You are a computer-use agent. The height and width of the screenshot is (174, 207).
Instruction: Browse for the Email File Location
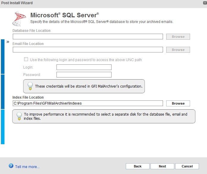point(178,50)
